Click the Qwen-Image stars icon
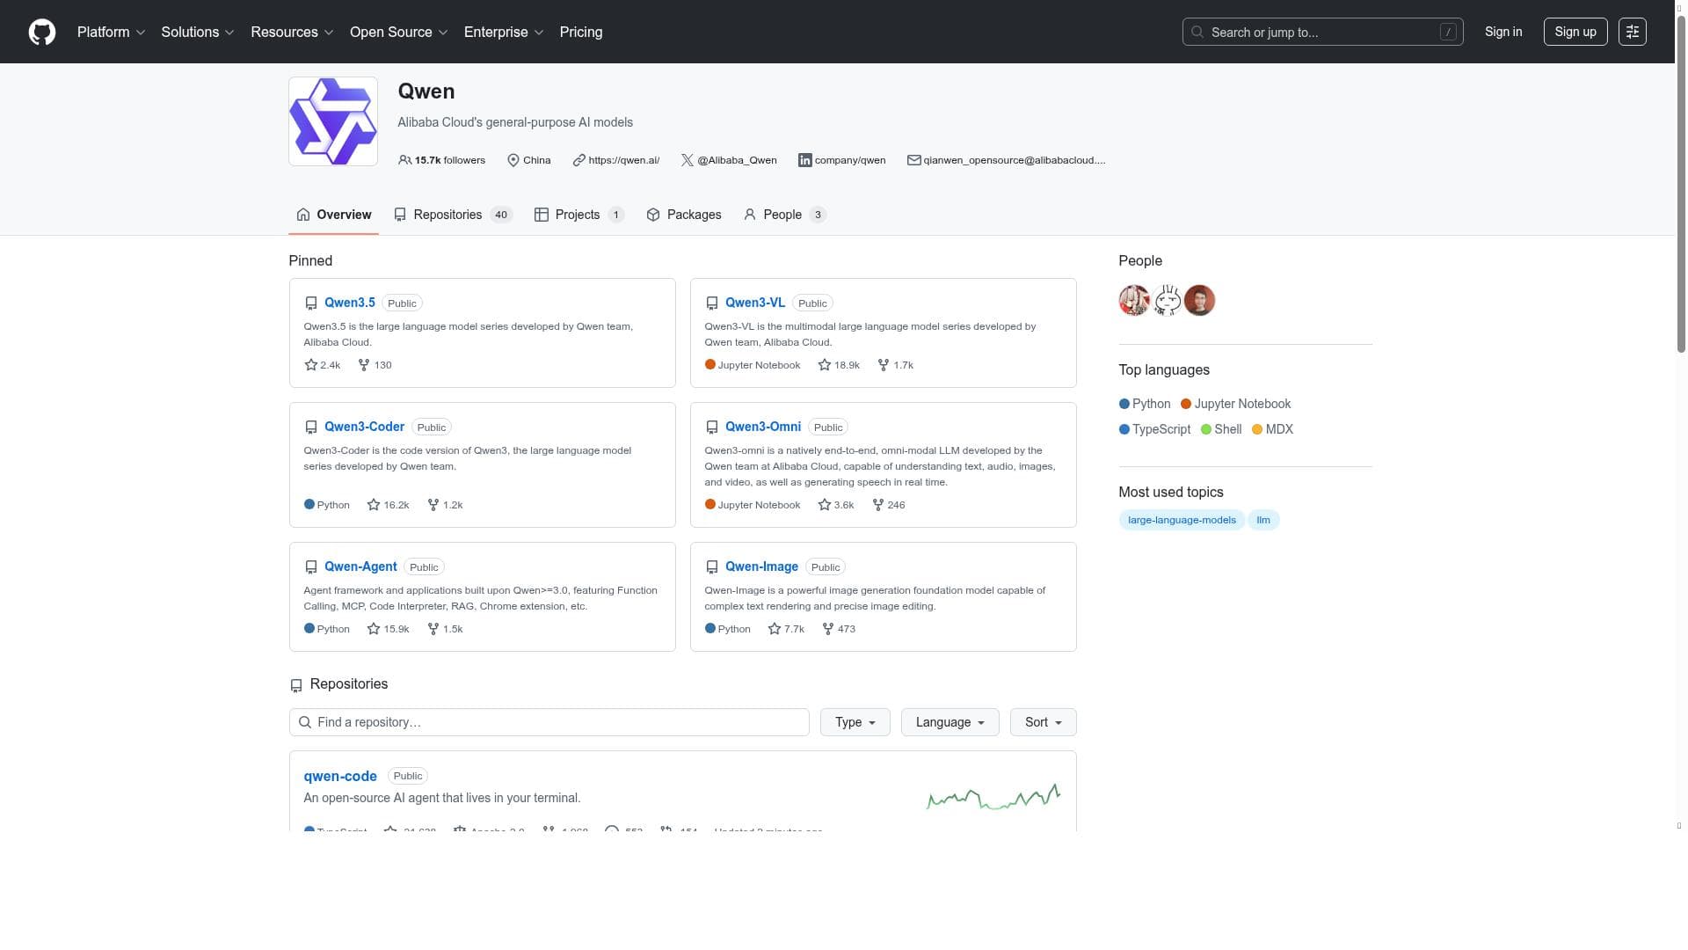 pos(774,629)
